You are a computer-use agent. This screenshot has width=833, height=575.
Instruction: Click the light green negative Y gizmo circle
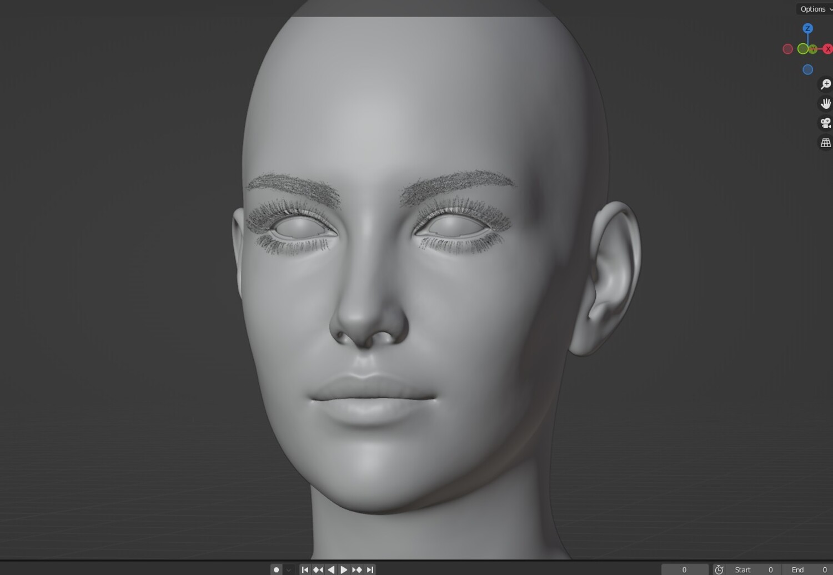coord(802,49)
